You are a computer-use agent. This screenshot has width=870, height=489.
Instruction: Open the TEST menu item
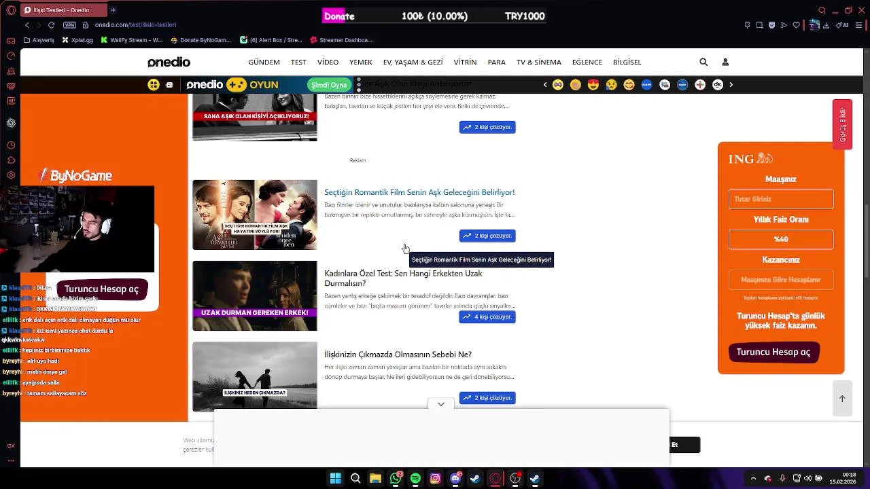click(x=298, y=62)
